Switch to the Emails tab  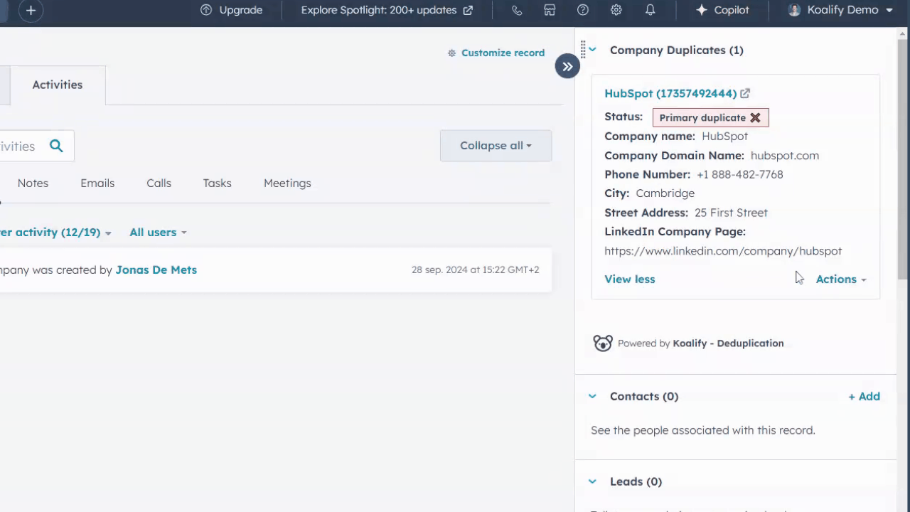(x=97, y=183)
